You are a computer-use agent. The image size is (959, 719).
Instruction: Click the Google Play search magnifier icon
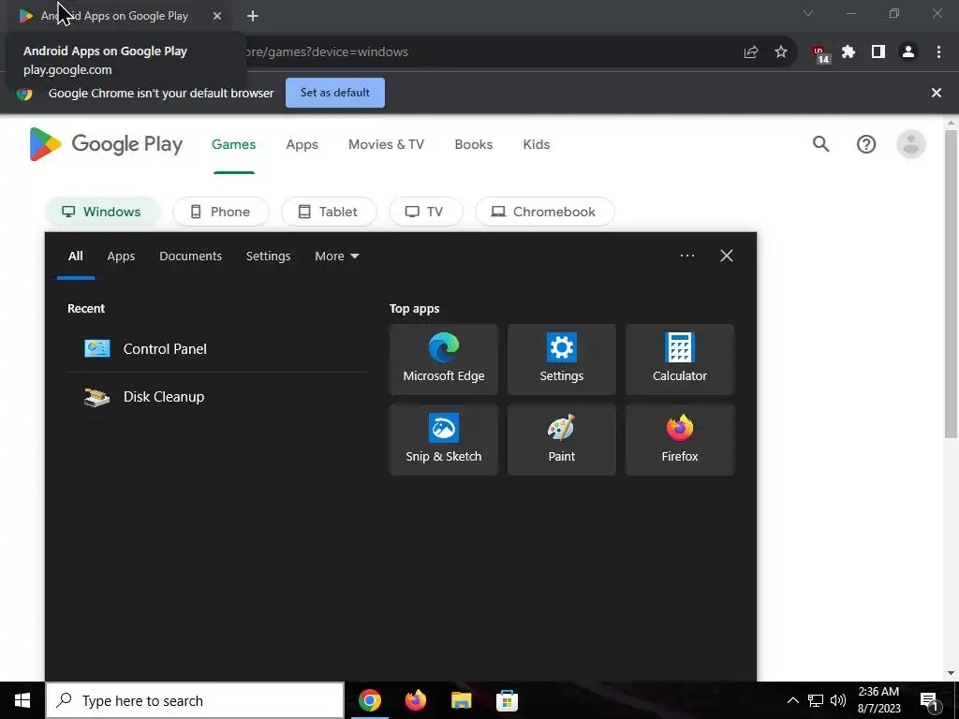[820, 144]
